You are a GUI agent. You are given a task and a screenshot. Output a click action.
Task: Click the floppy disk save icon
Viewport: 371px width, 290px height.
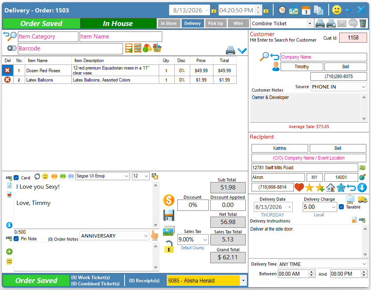pyautogui.click(x=169, y=215)
